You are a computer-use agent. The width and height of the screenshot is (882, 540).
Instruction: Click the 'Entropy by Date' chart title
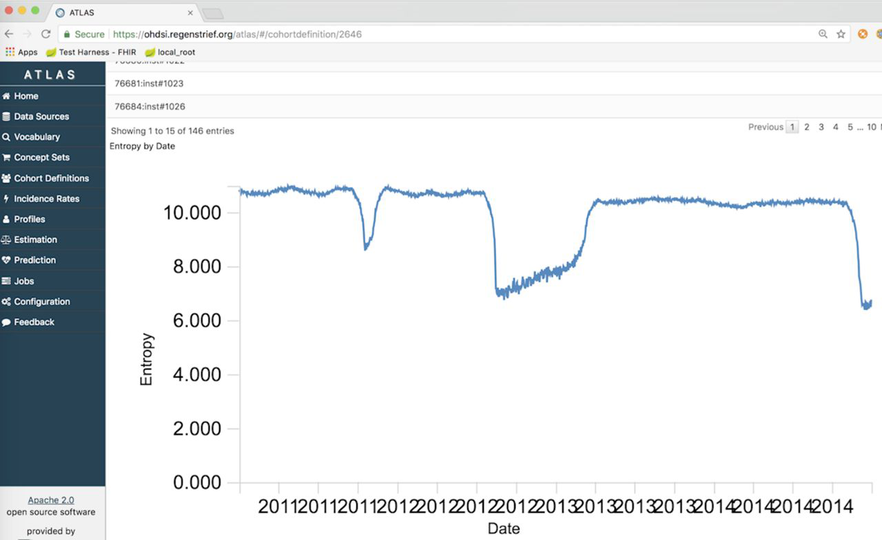click(x=142, y=146)
